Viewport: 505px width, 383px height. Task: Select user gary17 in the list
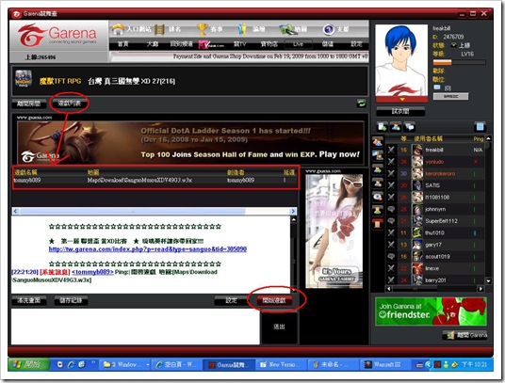435,245
